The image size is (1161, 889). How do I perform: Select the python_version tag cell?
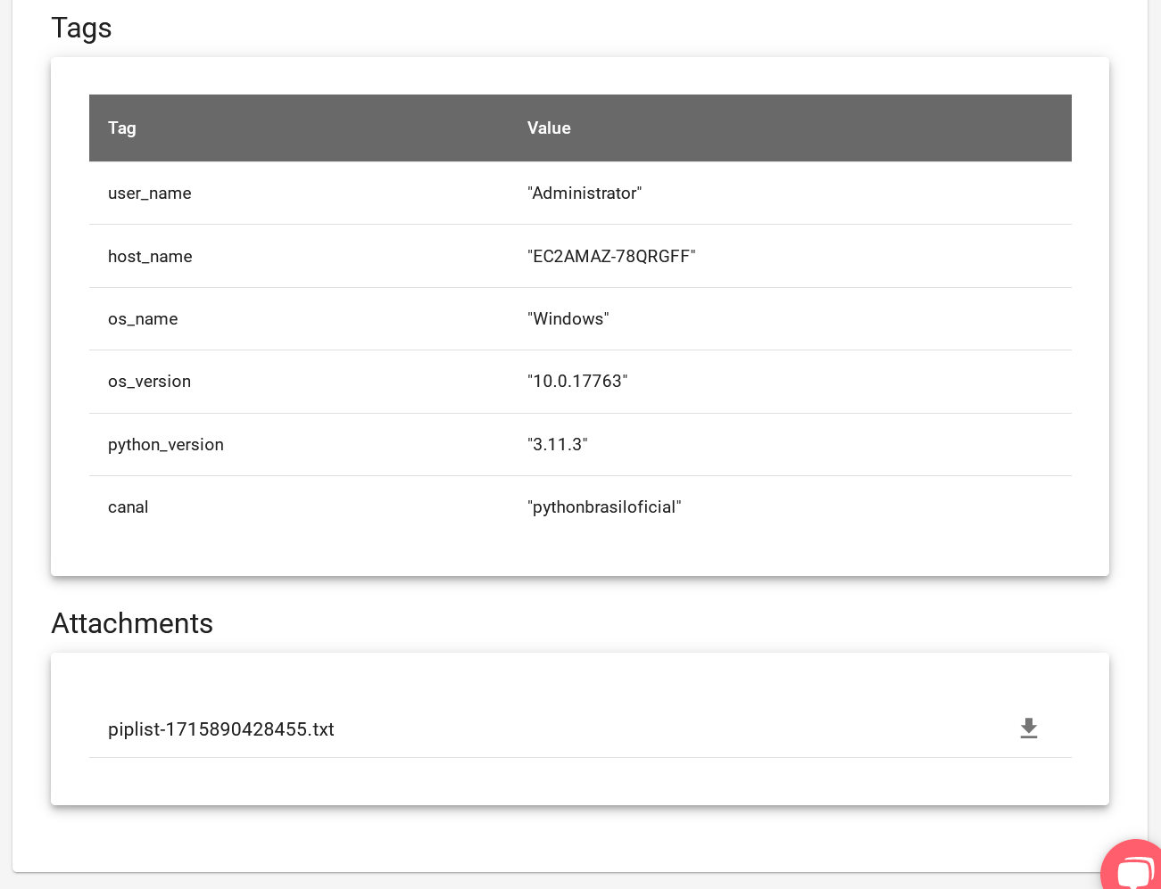[166, 445]
